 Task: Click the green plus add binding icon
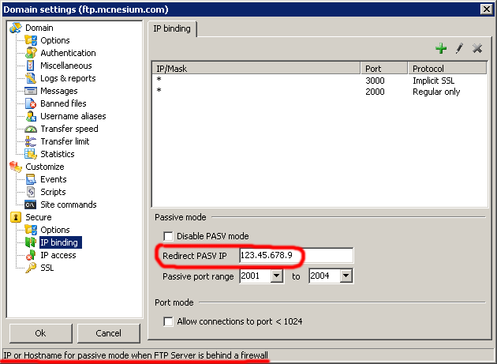tap(442, 49)
